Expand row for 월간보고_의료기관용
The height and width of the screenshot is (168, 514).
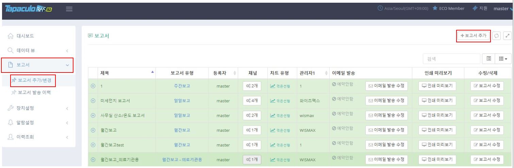point(93,160)
